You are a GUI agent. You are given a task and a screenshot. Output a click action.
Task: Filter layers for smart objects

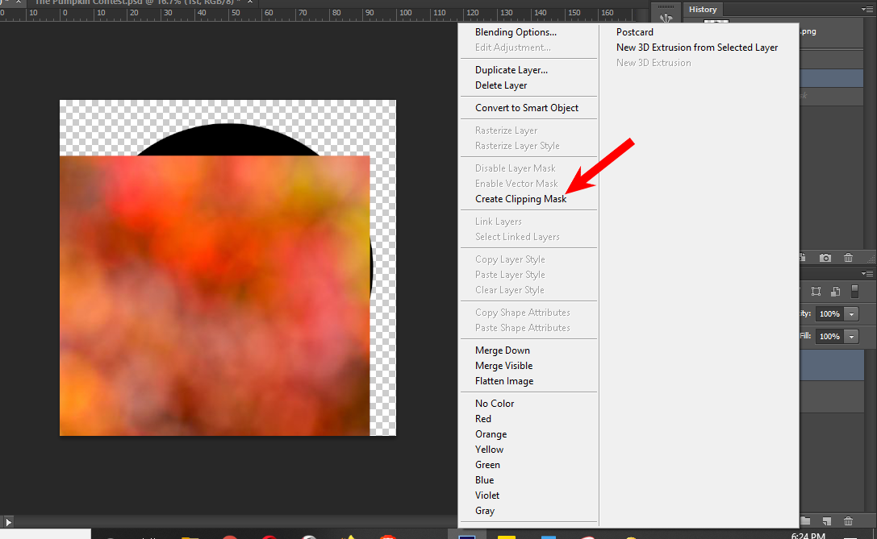835,292
